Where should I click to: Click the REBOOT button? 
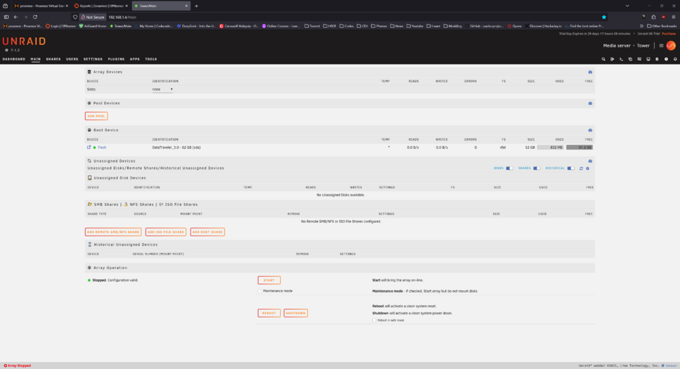[269, 313]
